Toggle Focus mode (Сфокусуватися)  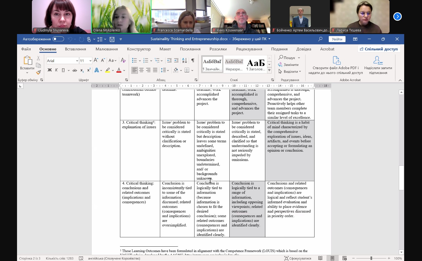297,258
